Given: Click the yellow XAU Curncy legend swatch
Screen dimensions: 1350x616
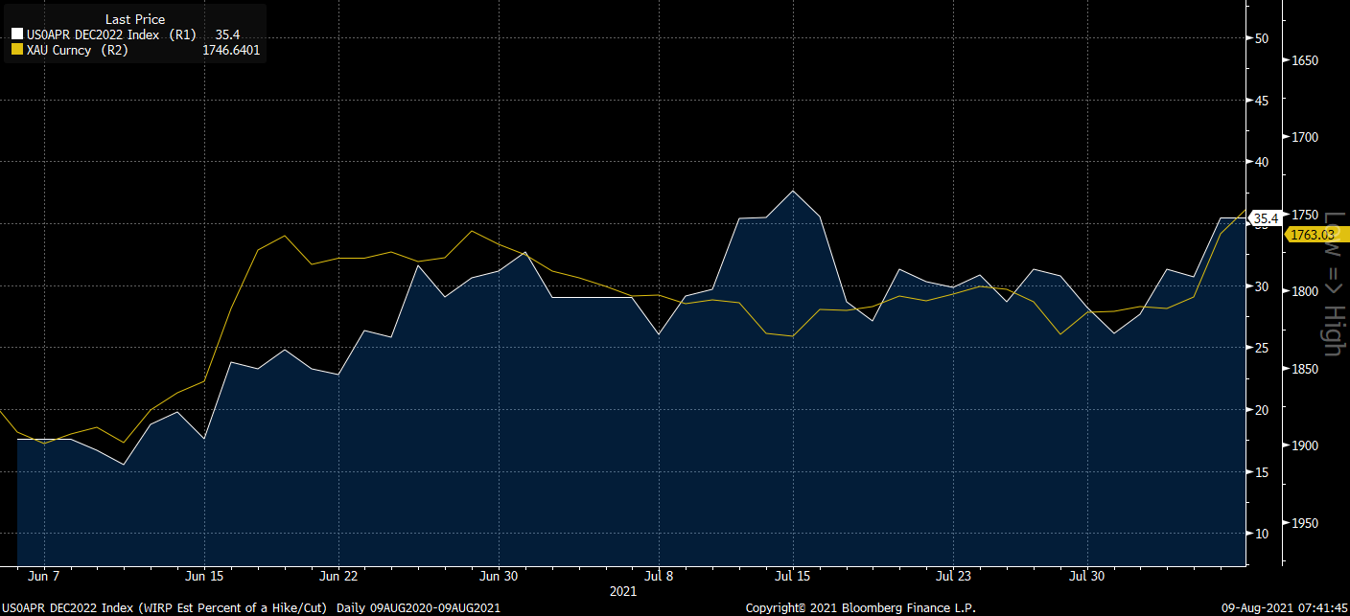Looking at the screenshot, I should (16, 50).
